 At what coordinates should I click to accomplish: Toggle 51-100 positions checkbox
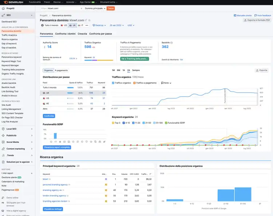click(154, 123)
